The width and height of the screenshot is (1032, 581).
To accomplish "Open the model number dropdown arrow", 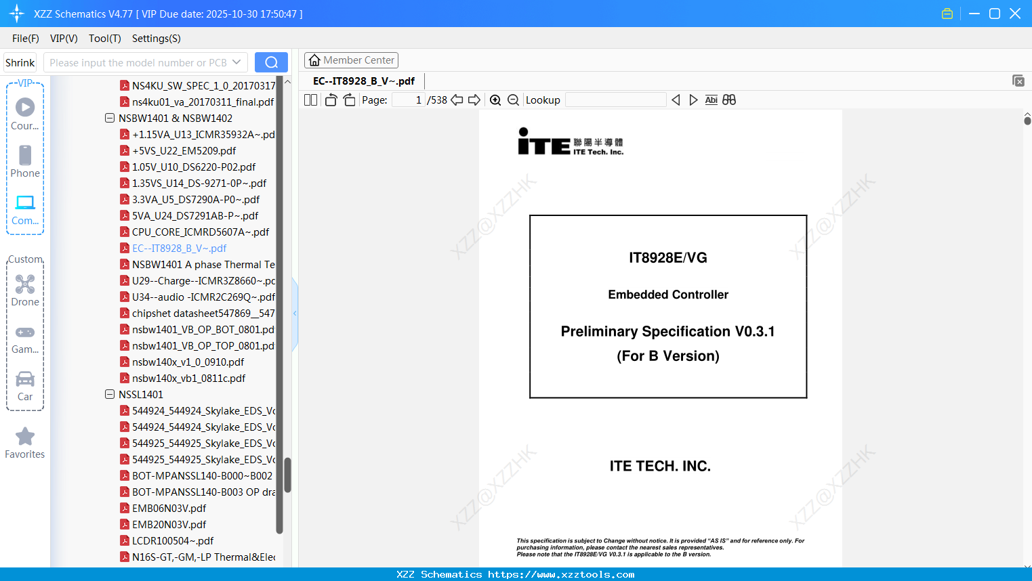I will (236, 62).
